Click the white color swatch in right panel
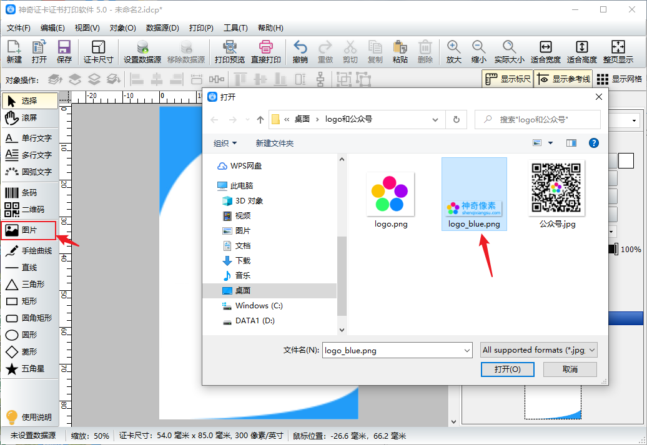647x445 pixels. point(626,160)
